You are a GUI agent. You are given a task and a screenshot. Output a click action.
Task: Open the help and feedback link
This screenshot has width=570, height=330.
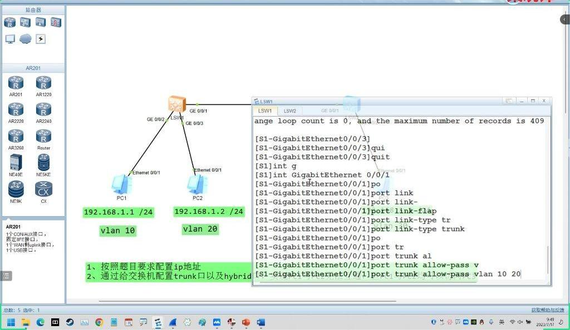pos(548,310)
